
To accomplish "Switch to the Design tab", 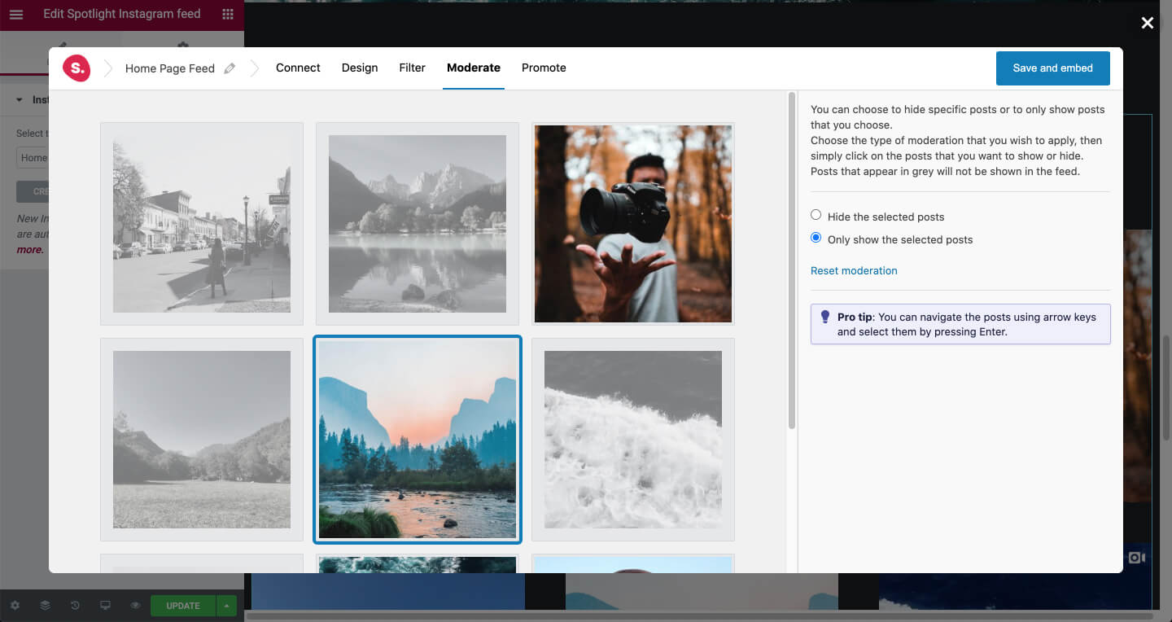I will point(360,68).
